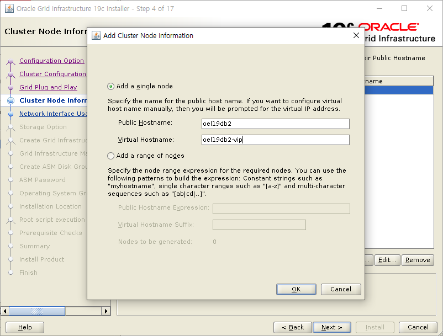443x336 pixels.
Task: Open the Grid Plug and Play step
Action: 48,87
